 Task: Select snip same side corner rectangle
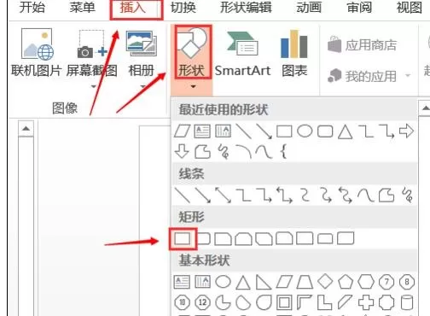coord(244,238)
